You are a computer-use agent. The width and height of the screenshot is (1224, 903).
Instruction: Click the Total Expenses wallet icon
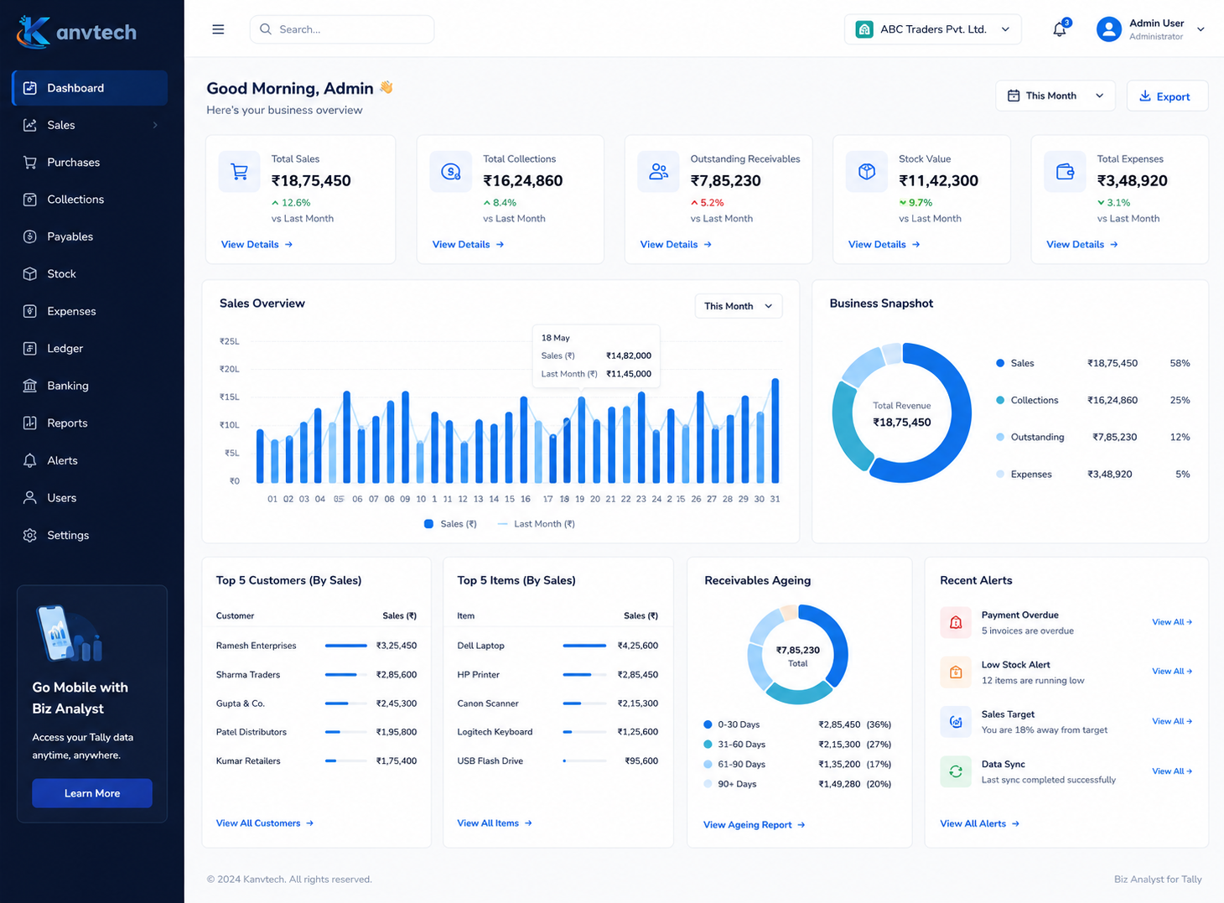(x=1065, y=172)
